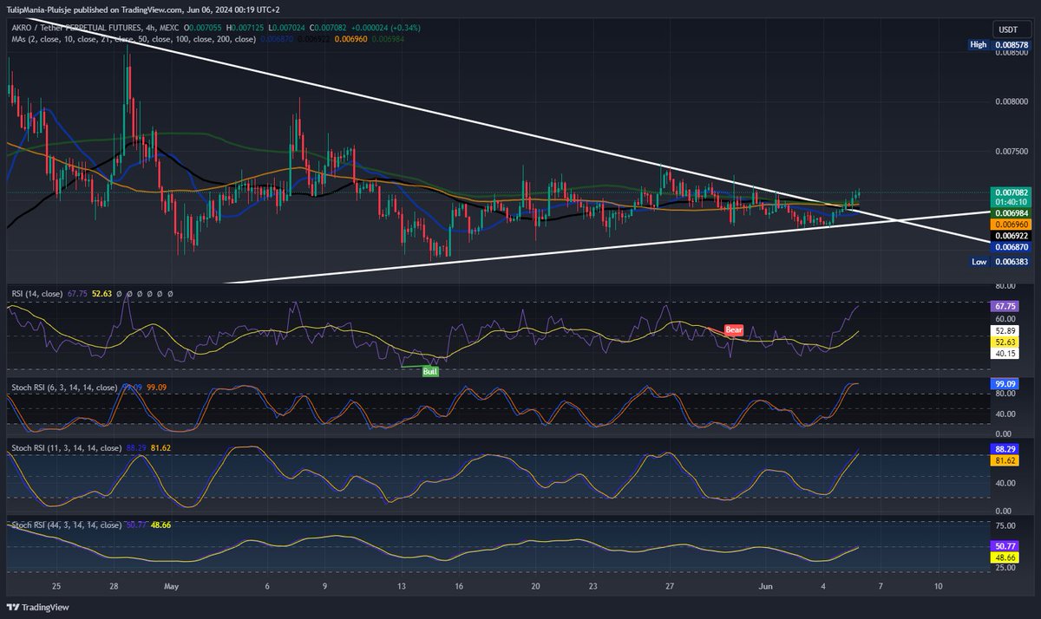This screenshot has width=1041, height=619.
Task: Click the 75.00 axis label in bottom pane
Action: tap(1005, 525)
